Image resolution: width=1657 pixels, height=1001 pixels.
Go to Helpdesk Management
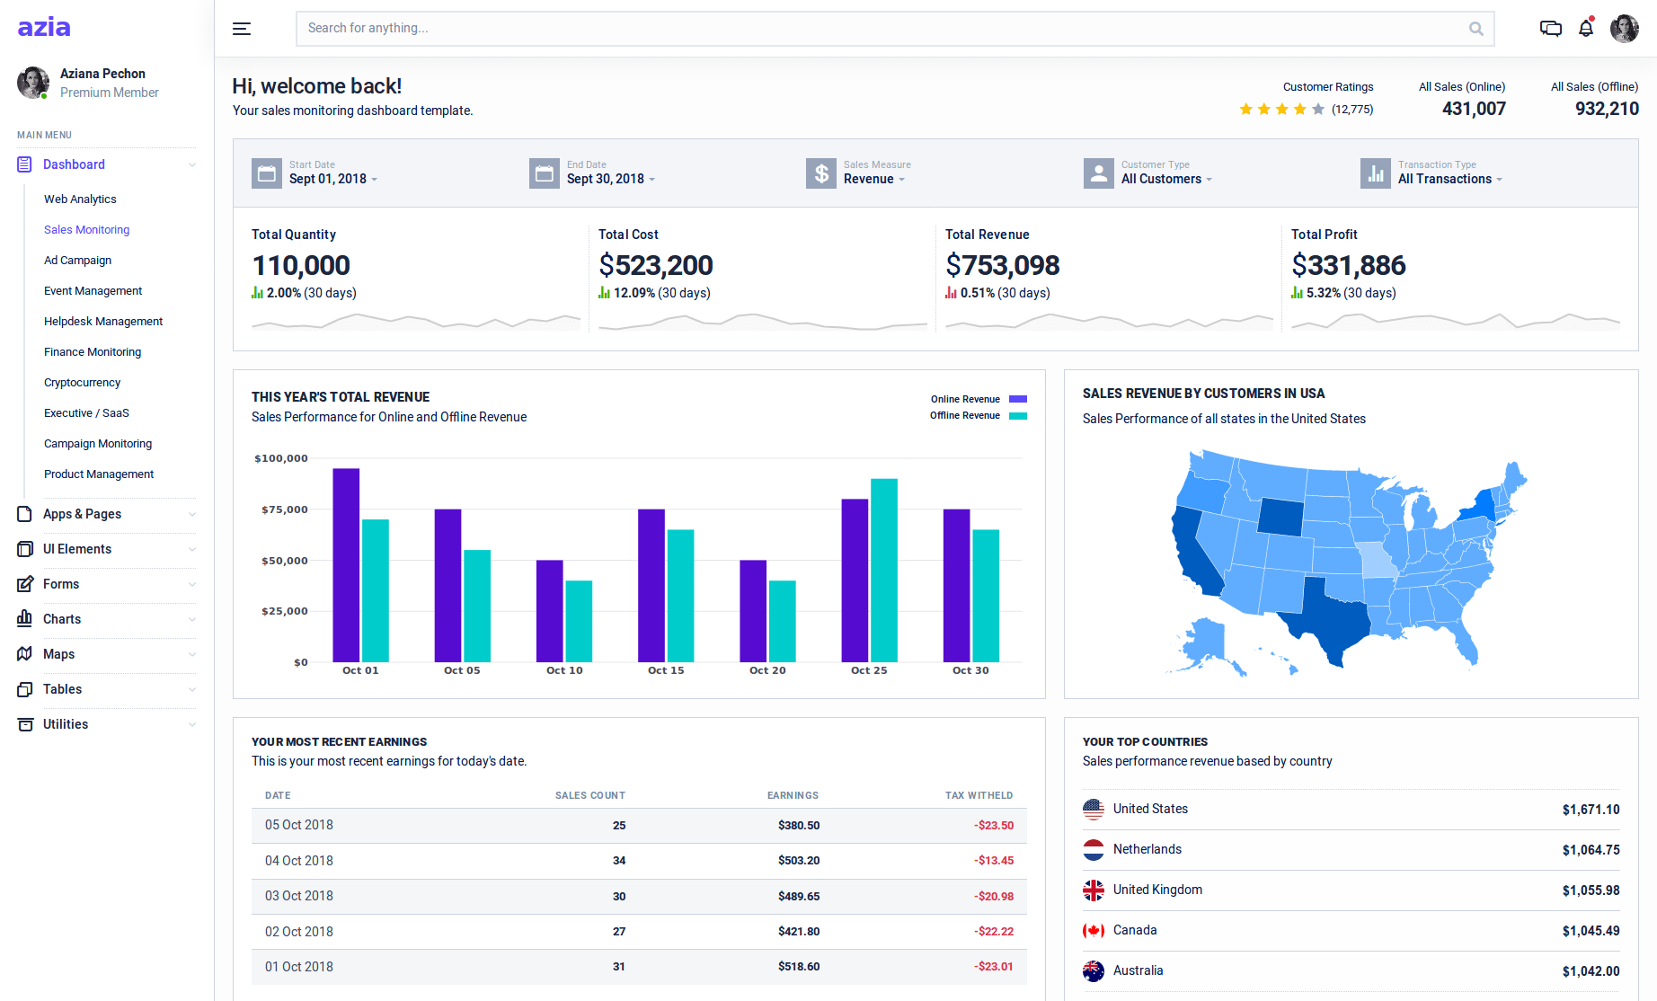[103, 322]
